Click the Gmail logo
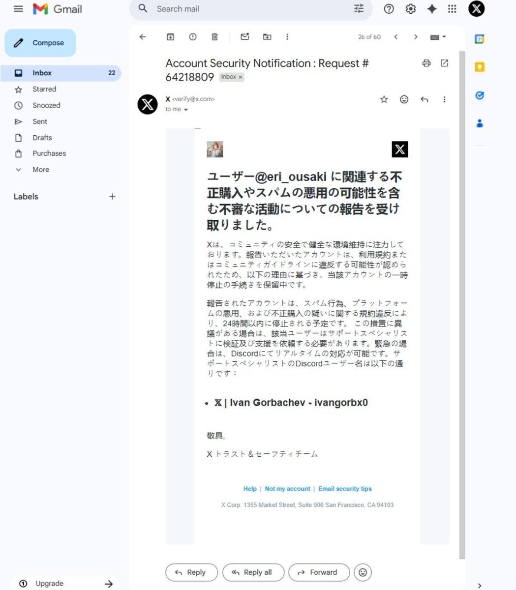This screenshot has width=516, height=590. tap(58, 9)
